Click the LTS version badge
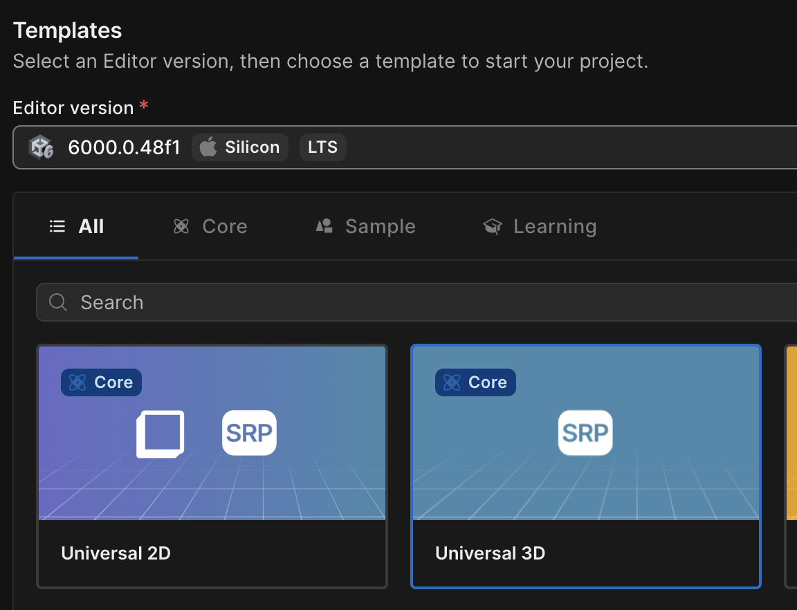 [322, 147]
